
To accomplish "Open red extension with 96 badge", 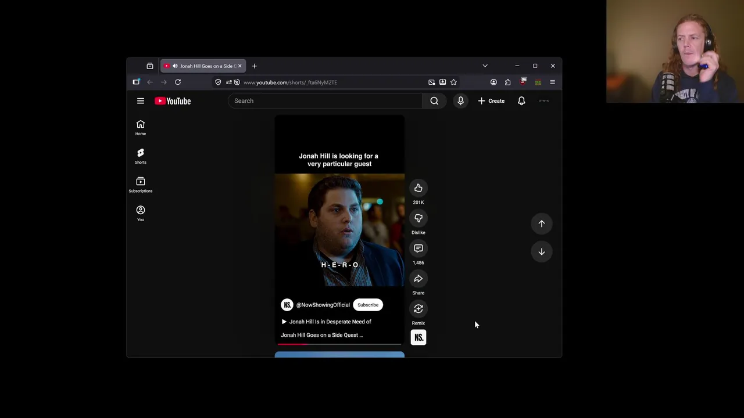I will tap(523, 82).
